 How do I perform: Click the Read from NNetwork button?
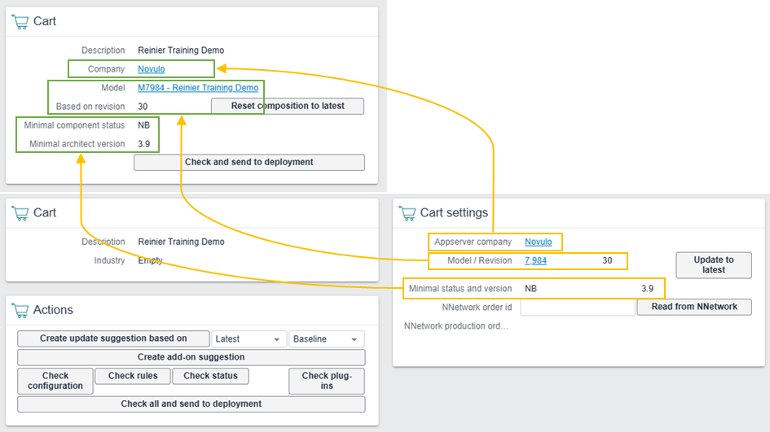click(694, 307)
